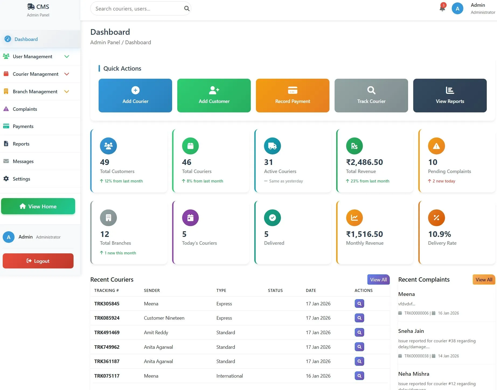
Task: Click the Payments icon in sidebar
Action: pos(6,126)
